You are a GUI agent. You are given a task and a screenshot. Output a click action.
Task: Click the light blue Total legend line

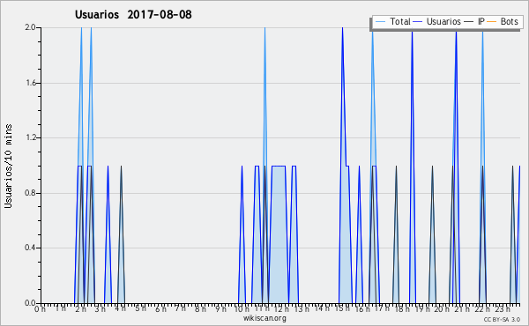380,22
